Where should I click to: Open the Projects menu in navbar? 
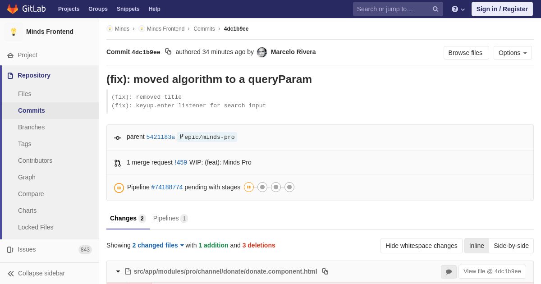(69, 9)
